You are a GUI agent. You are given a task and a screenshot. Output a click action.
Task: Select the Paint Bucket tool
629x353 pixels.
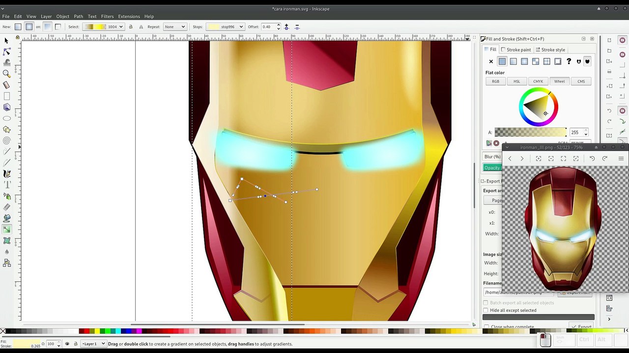(x=6, y=218)
